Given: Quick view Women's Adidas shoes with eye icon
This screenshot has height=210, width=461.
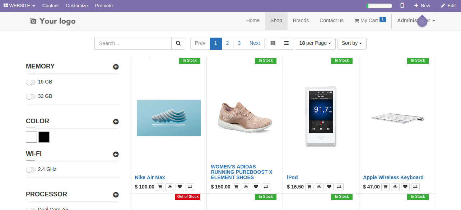Looking at the screenshot, I should 246,187.
